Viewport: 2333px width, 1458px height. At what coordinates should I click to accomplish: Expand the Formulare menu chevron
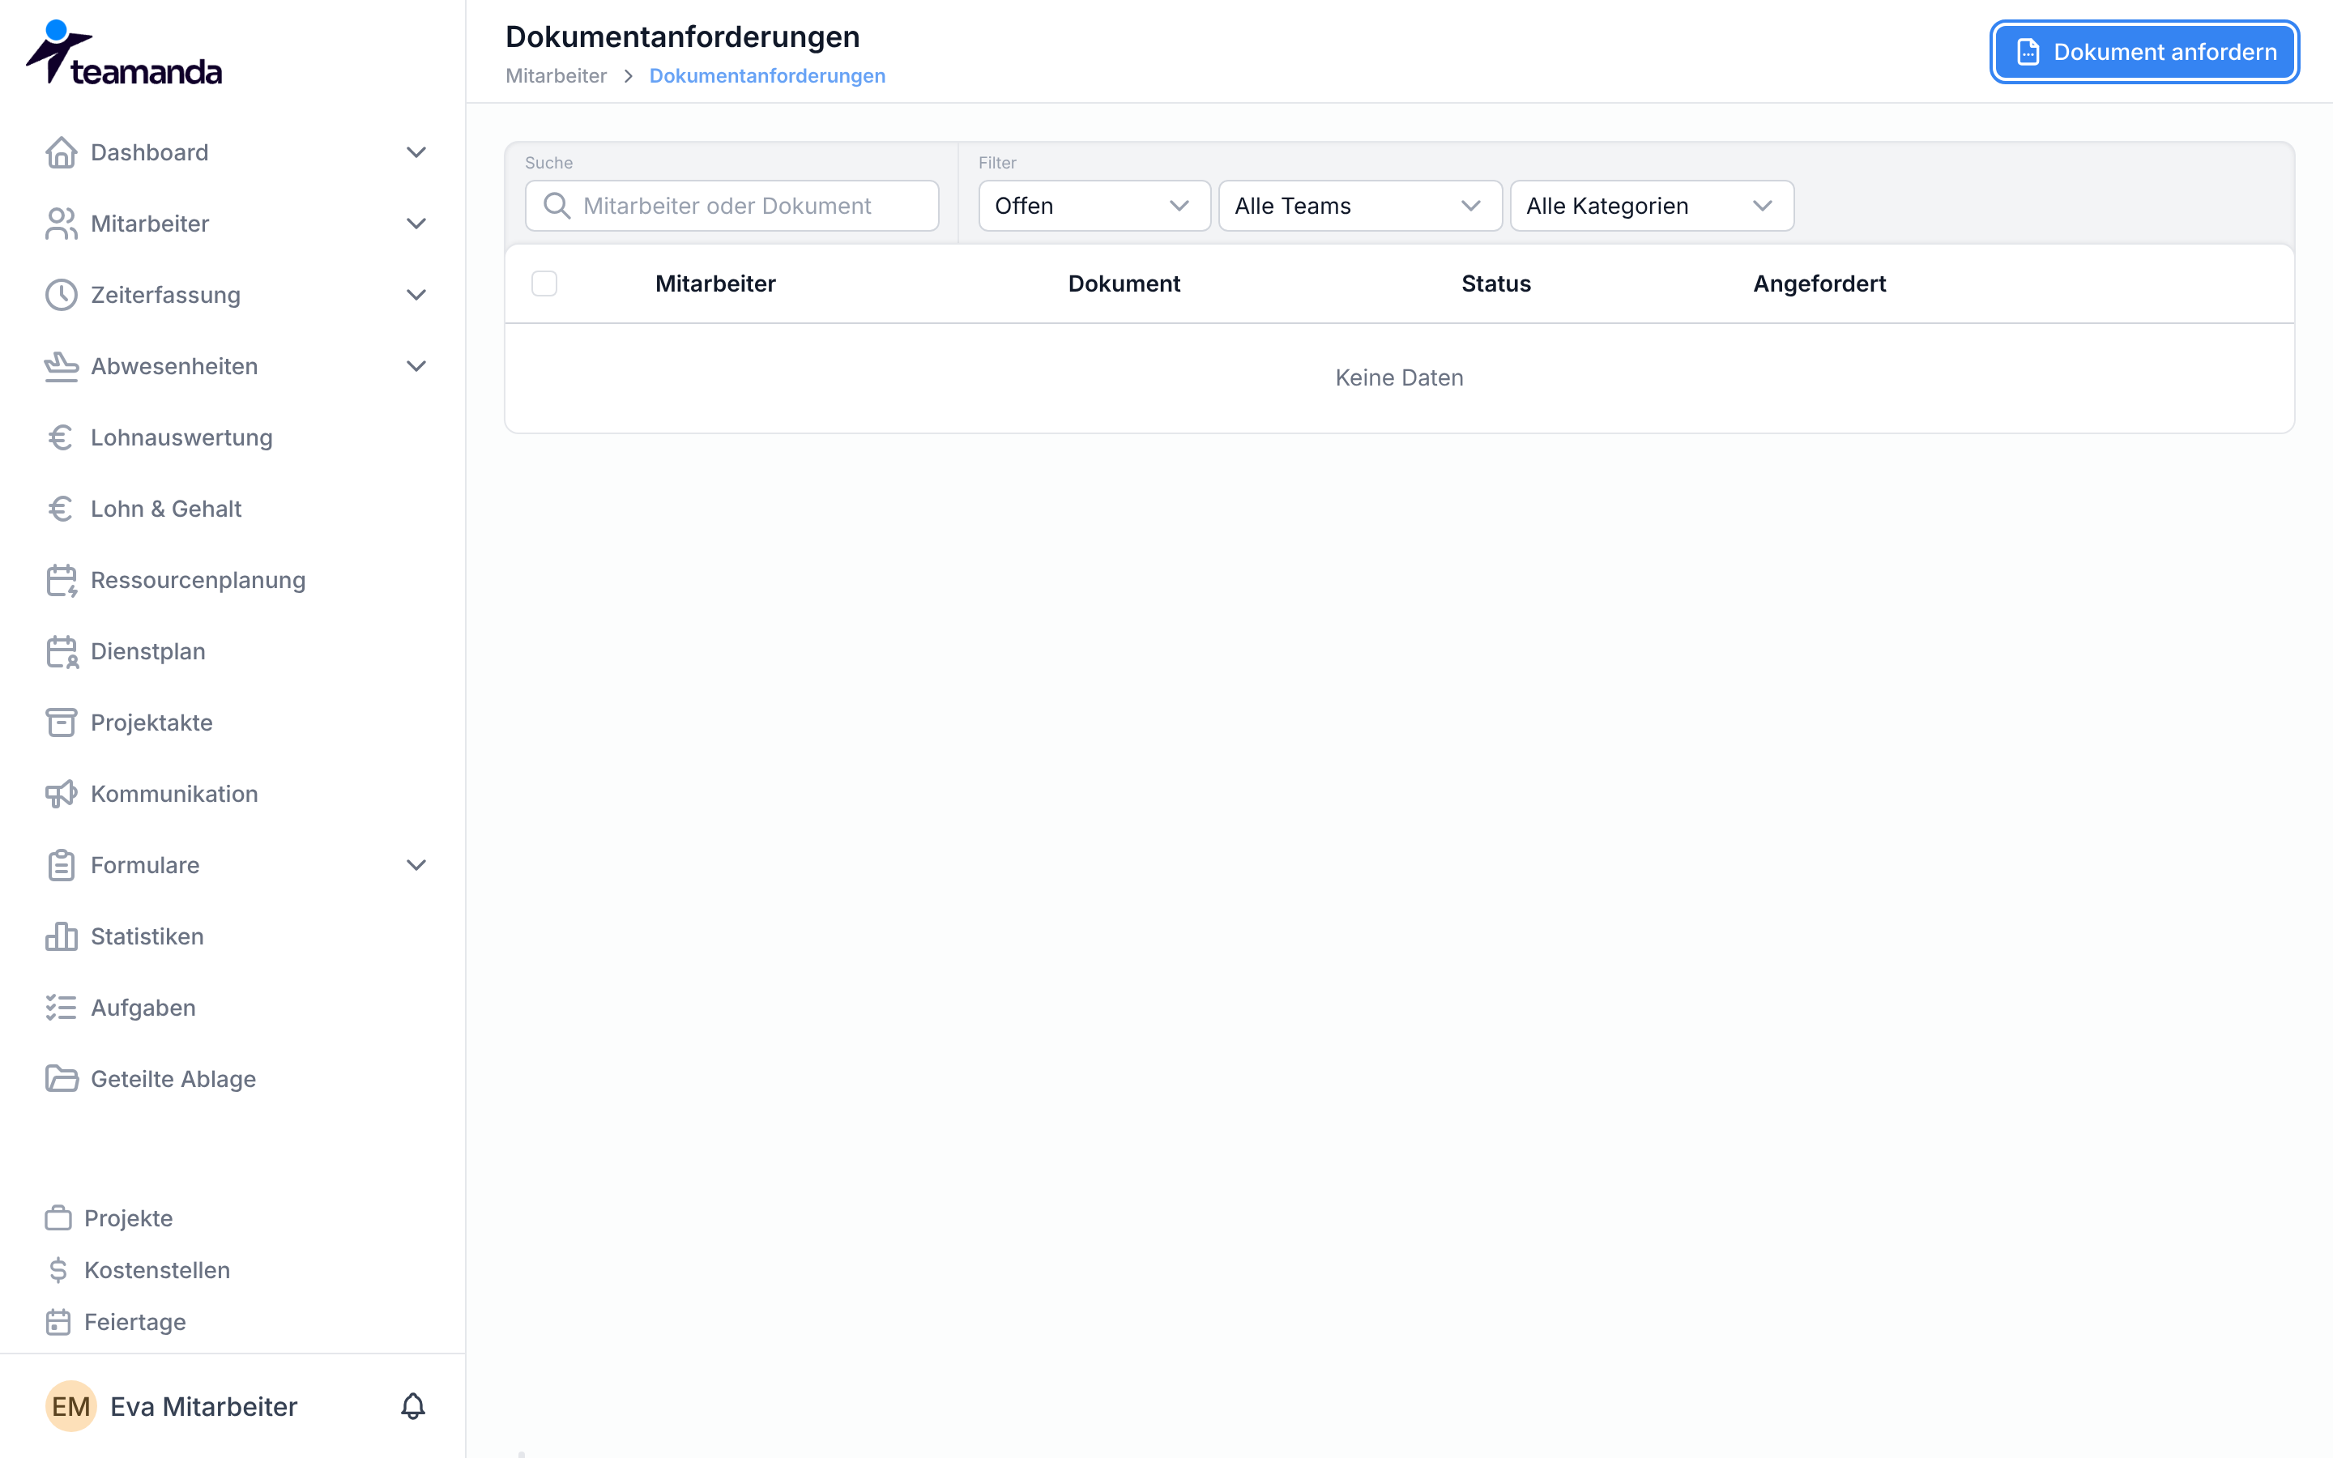coord(416,865)
